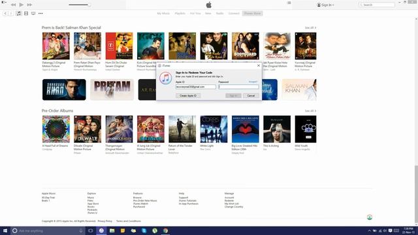Switch to the For You tab
The height and width of the screenshot is (235, 418).
coord(195,13)
